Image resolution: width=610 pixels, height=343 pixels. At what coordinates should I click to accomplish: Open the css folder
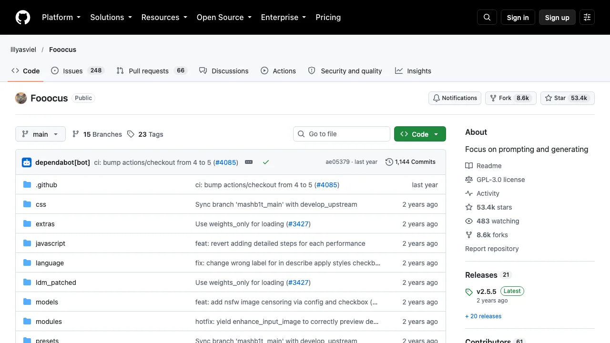coord(41,204)
